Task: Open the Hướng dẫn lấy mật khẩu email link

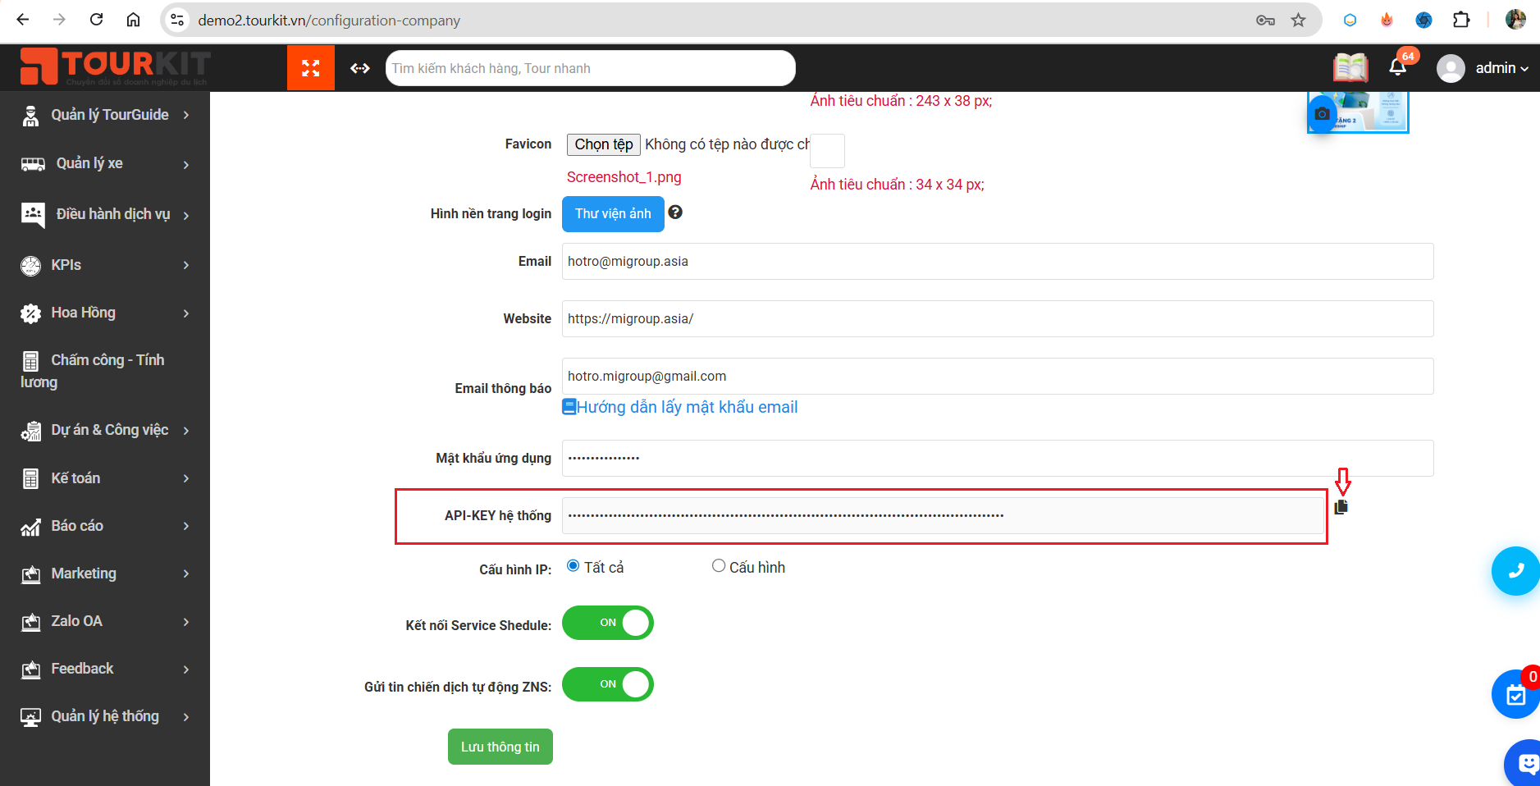Action: click(686, 407)
